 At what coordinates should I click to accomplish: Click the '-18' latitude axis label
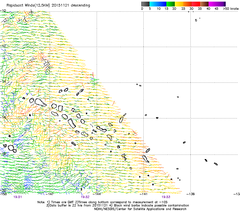click(3, 154)
